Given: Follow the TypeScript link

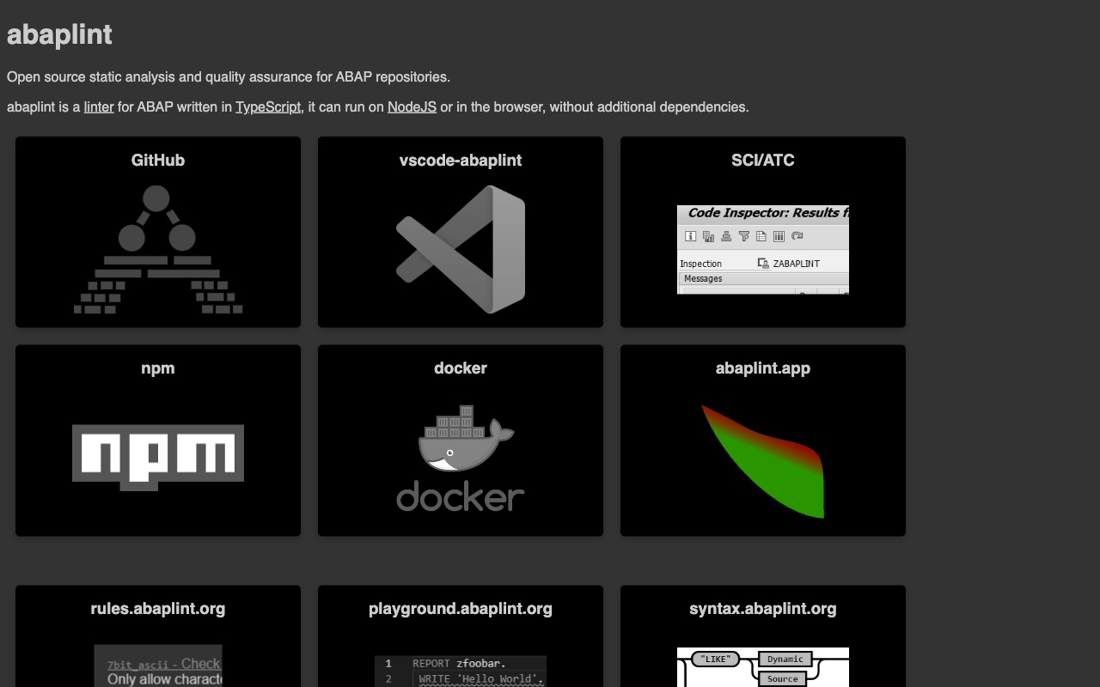Looking at the screenshot, I should click(268, 107).
